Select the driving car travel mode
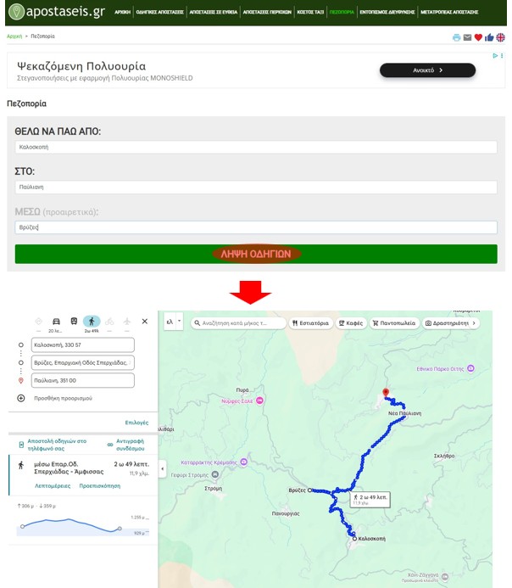 tap(56, 322)
